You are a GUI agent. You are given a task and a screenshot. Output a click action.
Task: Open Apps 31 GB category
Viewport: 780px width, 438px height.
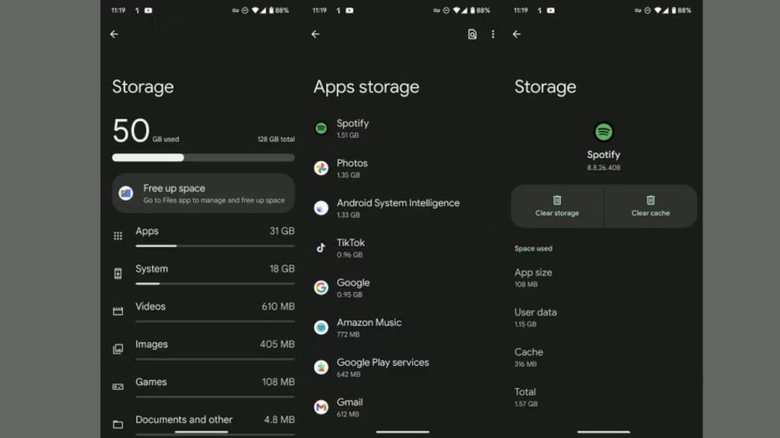tap(203, 236)
